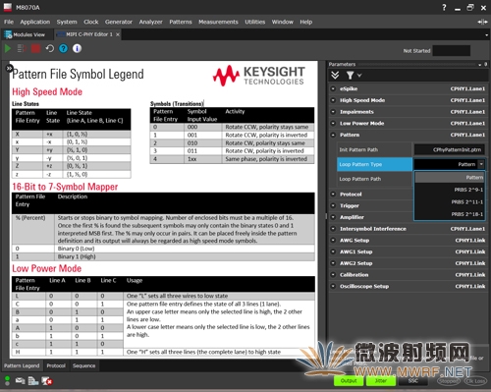Select PRBS 2^11-1 from the dropdown list

450,202
